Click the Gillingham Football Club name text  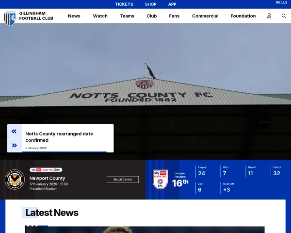point(36,16)
